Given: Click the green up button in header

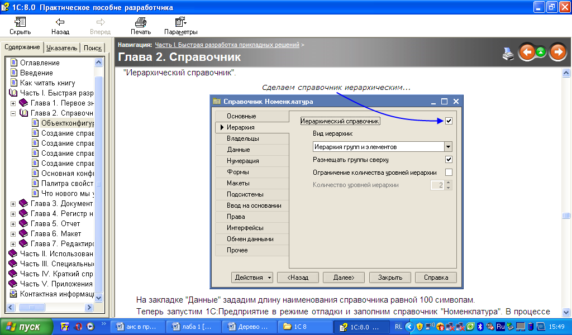Looking at the screenshot, I should [x=541, y=52].
